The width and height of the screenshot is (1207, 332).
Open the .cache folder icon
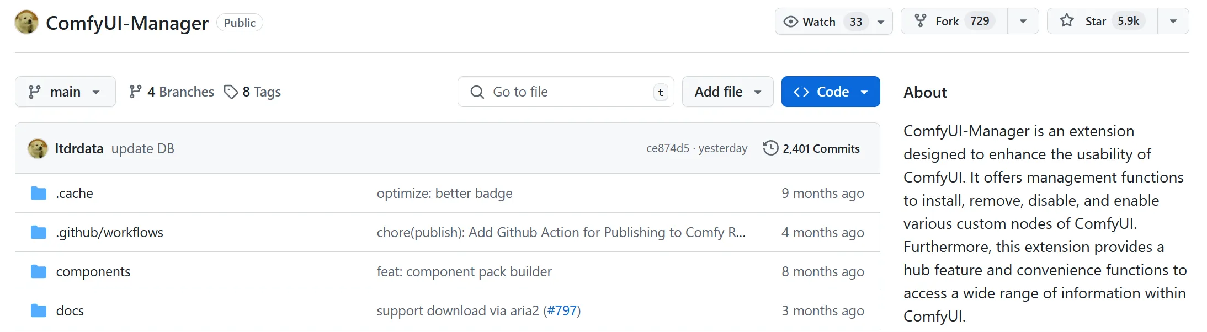coord(39,194)
